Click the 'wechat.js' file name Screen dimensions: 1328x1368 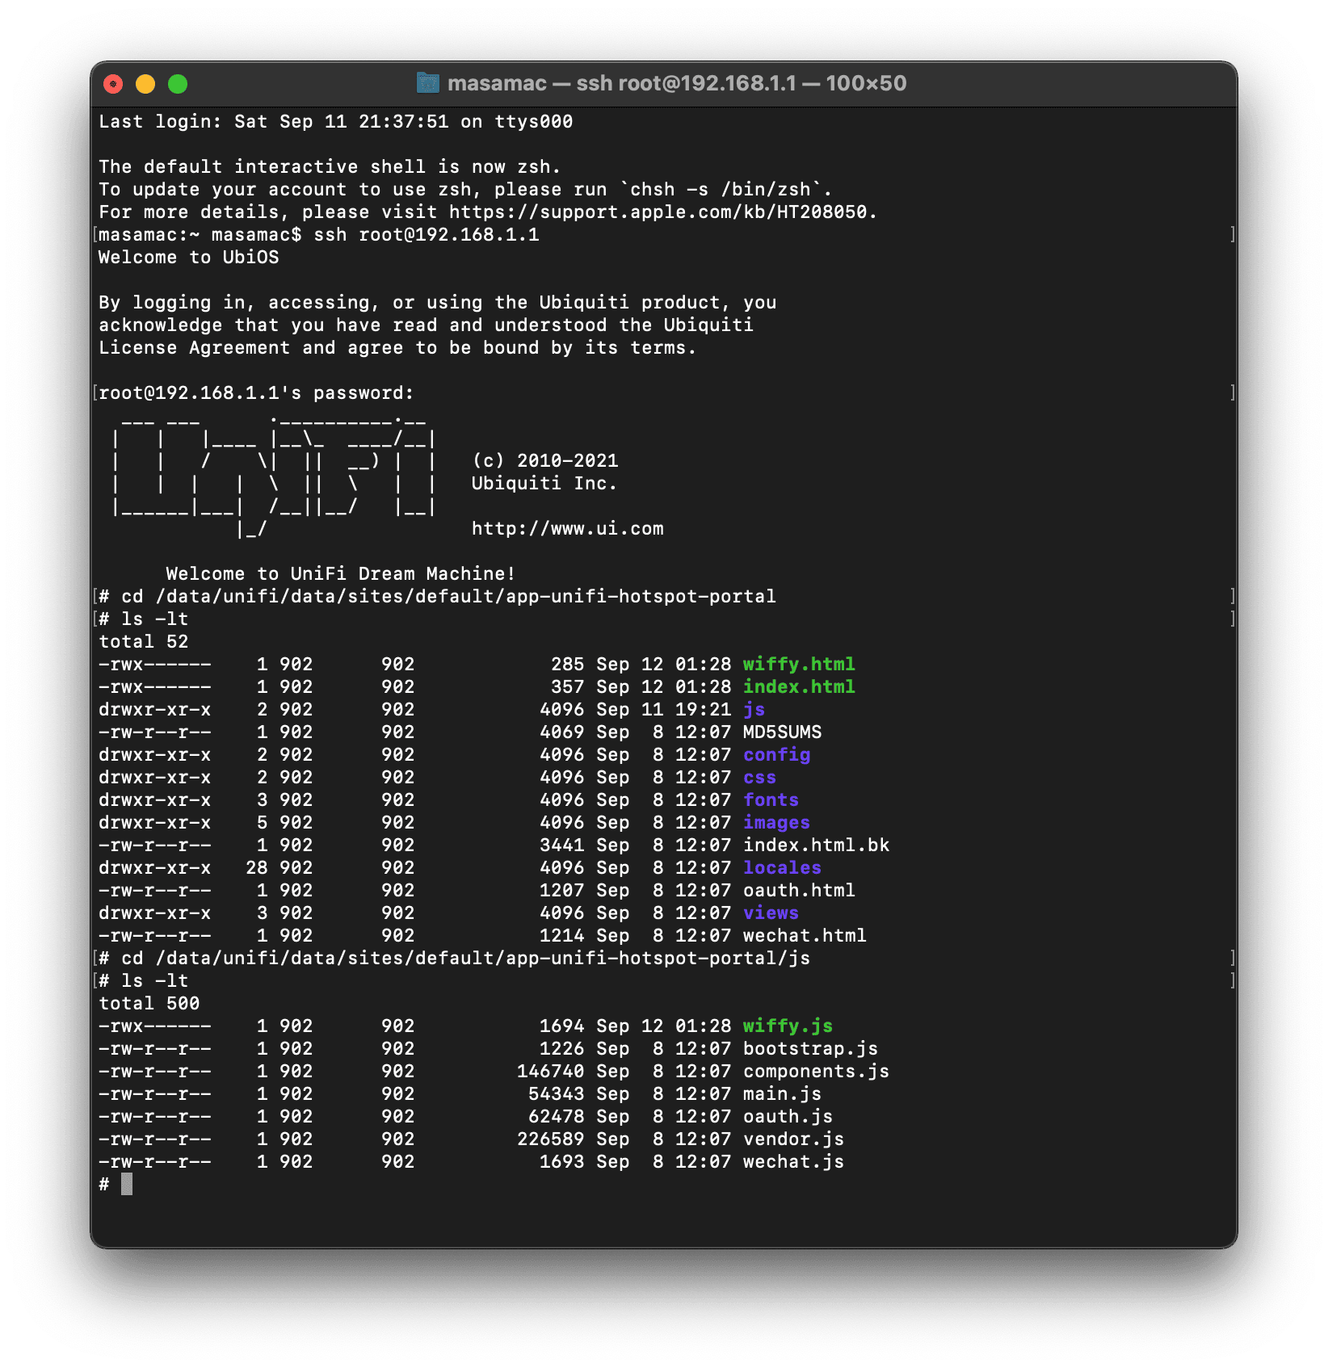click(x=793, y=1162)
